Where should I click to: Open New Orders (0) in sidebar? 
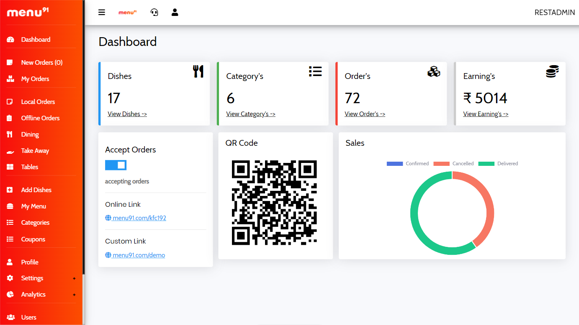(41, 63)
